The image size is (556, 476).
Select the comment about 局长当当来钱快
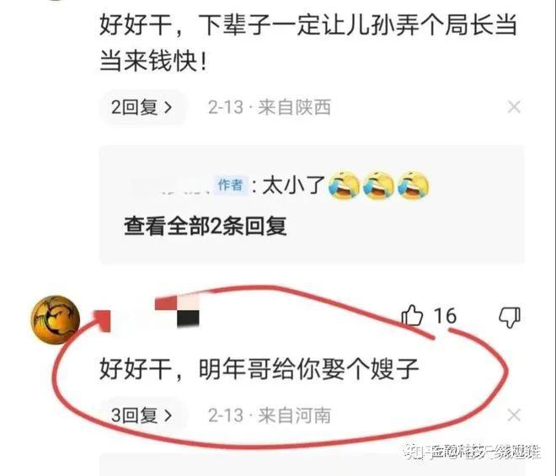point(307,43)
